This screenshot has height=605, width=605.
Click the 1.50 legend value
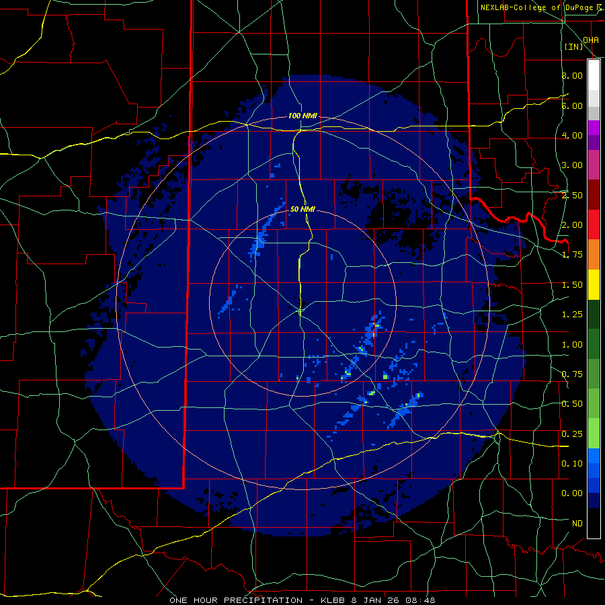[x=572, y=285]
